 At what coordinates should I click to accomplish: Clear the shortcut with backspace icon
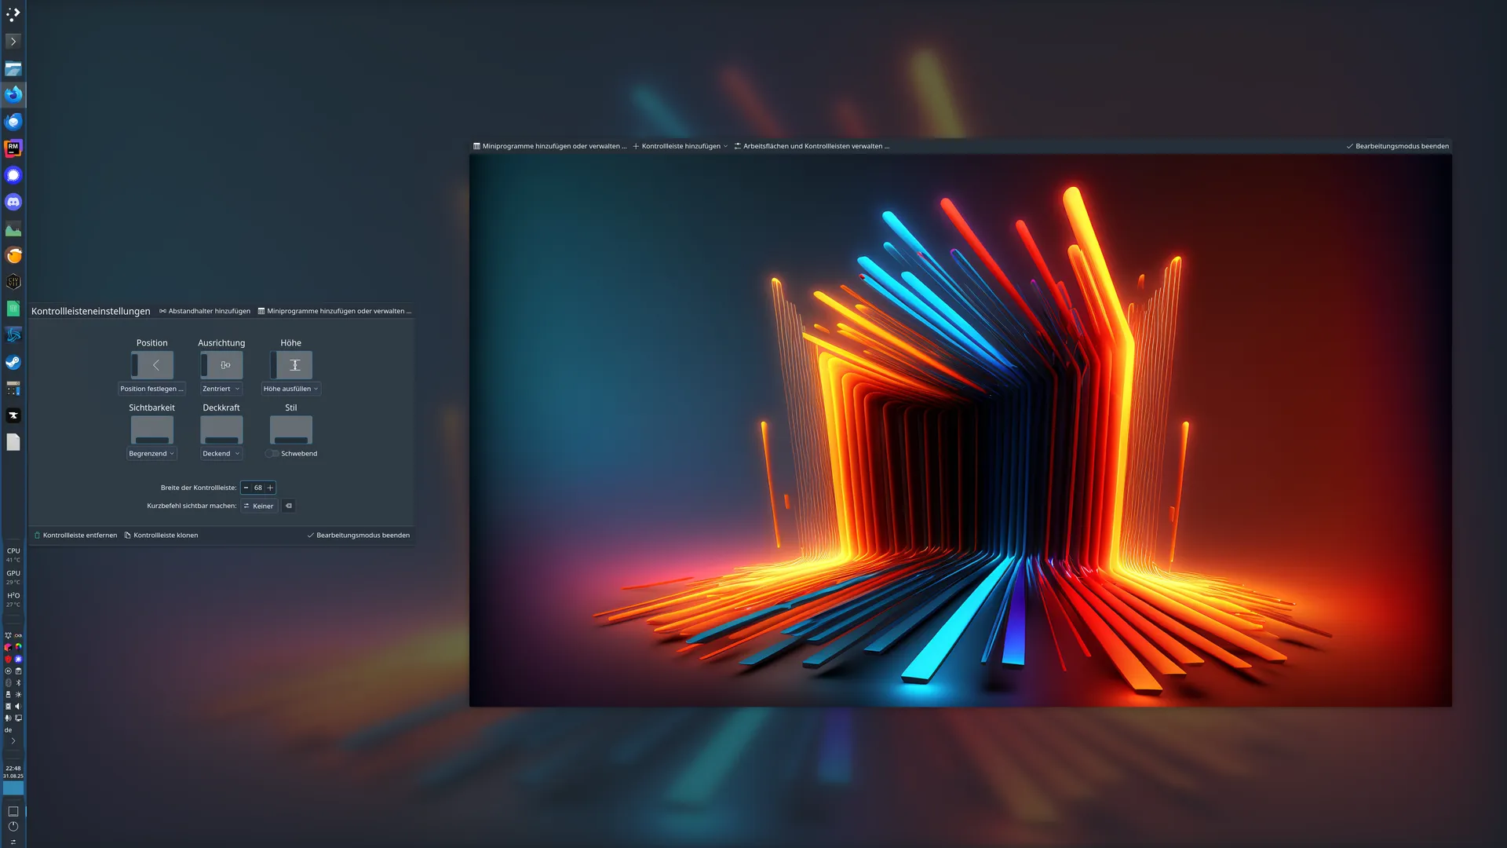[x=289, y=506]
